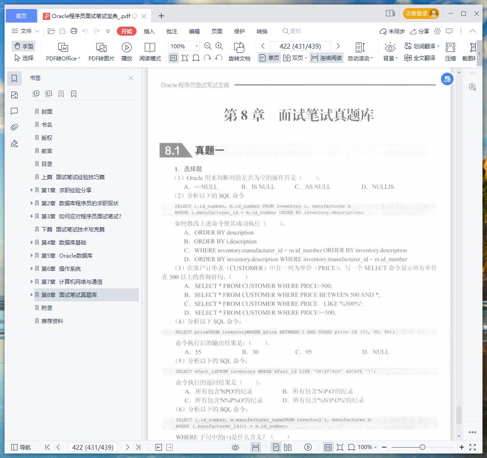Screen dimensions: 487x458
Task: Open the 附录 bookmark
Action: pyautogui.click(x=47, y=308)
